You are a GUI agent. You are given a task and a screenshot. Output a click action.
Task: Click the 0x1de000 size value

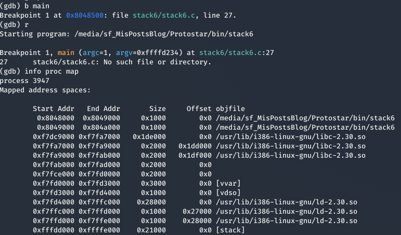coord(149,137)
